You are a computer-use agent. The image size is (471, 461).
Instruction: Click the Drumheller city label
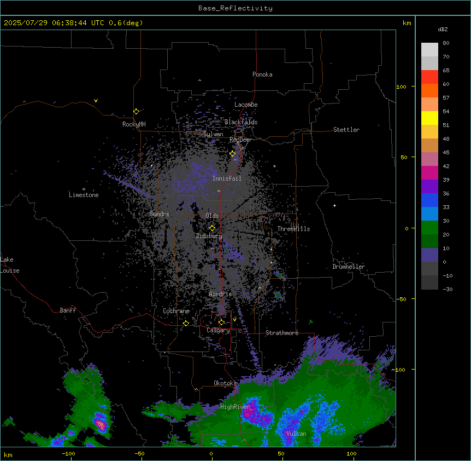click(x=349, y=267)
